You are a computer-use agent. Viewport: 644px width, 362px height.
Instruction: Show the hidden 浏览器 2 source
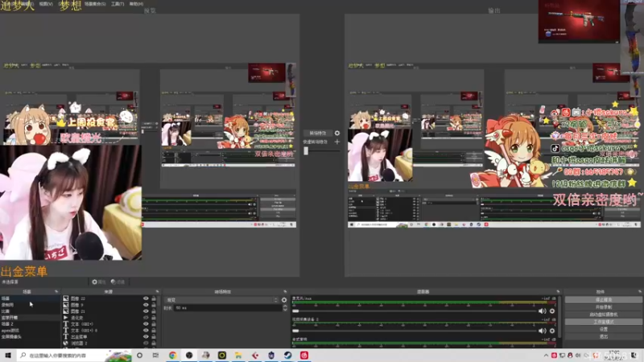146,343
